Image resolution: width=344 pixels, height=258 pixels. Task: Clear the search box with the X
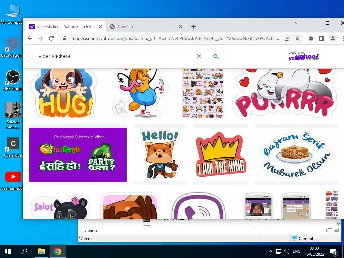click(x=199, y=56)
